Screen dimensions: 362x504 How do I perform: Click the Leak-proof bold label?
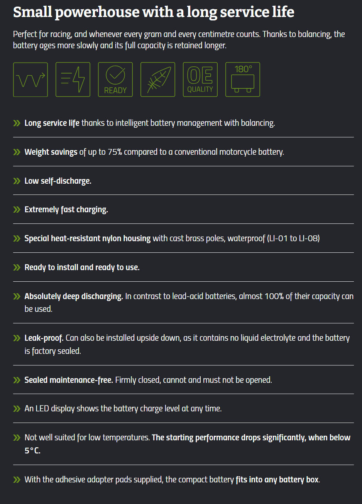pos(44,338)
